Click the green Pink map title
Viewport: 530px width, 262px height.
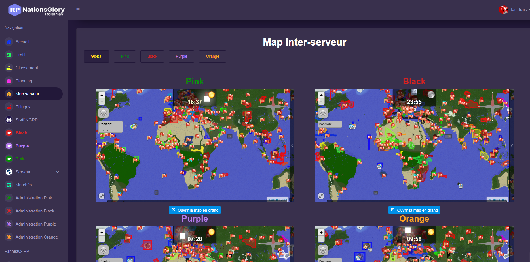[195, 81]
